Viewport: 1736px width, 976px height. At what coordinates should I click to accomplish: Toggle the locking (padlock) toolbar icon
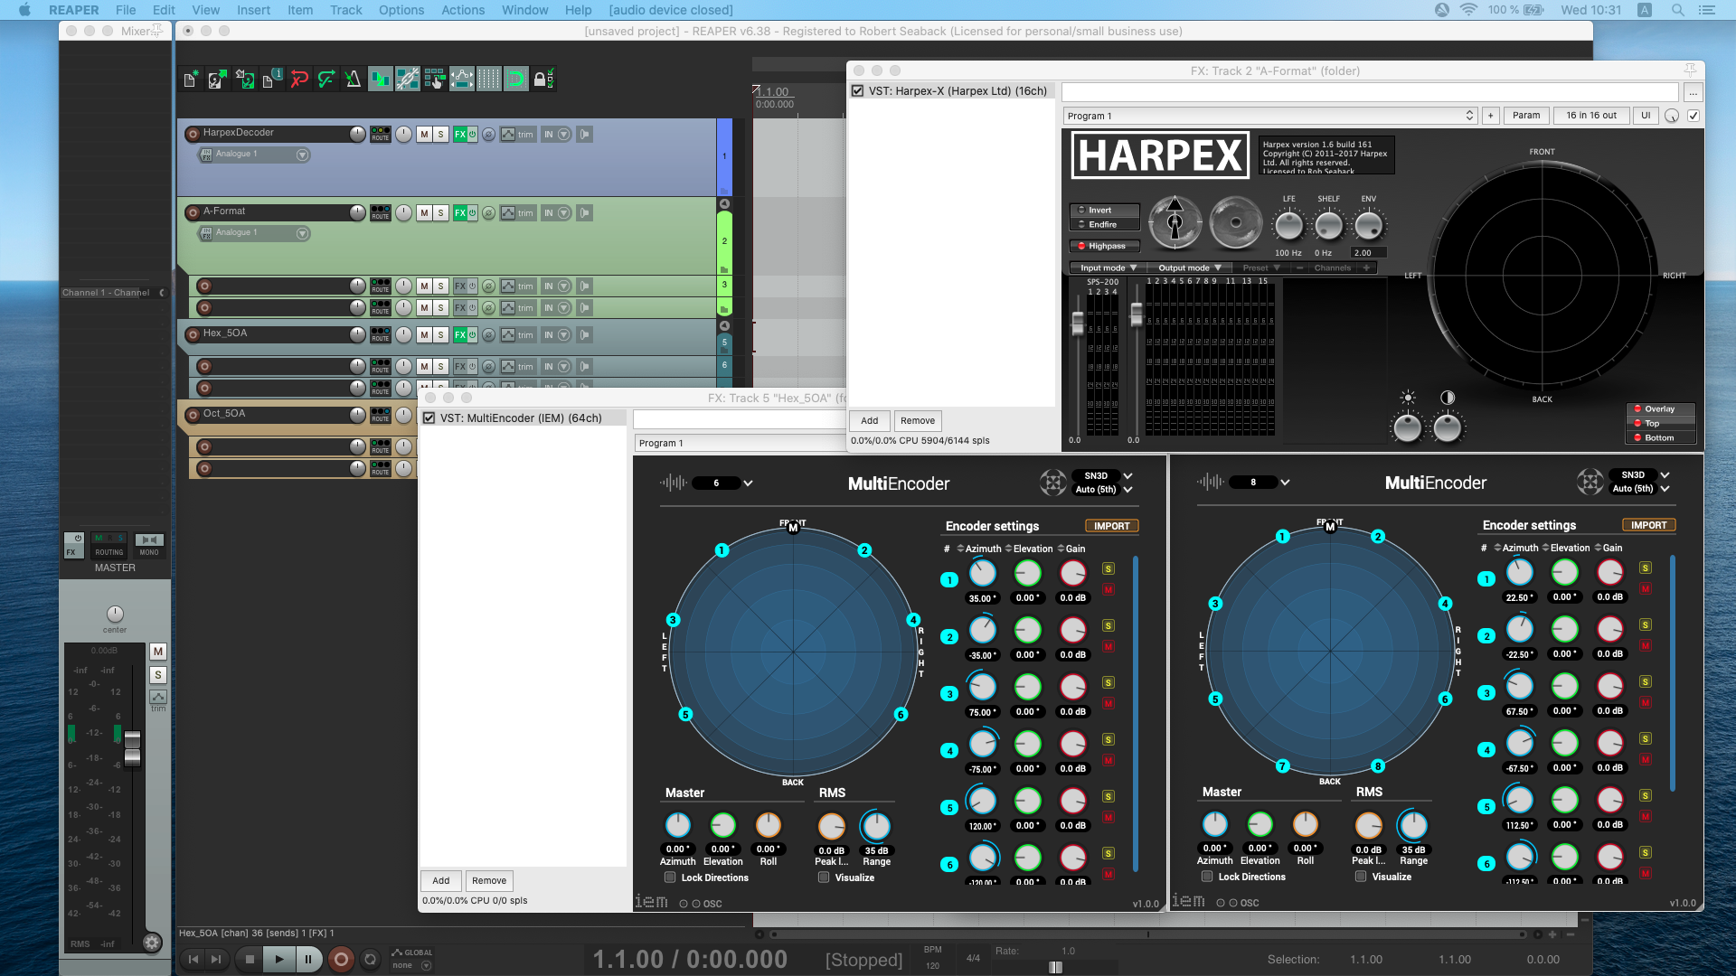pos(541,80)
